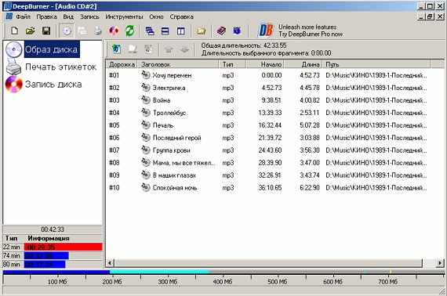Open Печать этикеток section
447x296 pixels.
tap(60, 67)
